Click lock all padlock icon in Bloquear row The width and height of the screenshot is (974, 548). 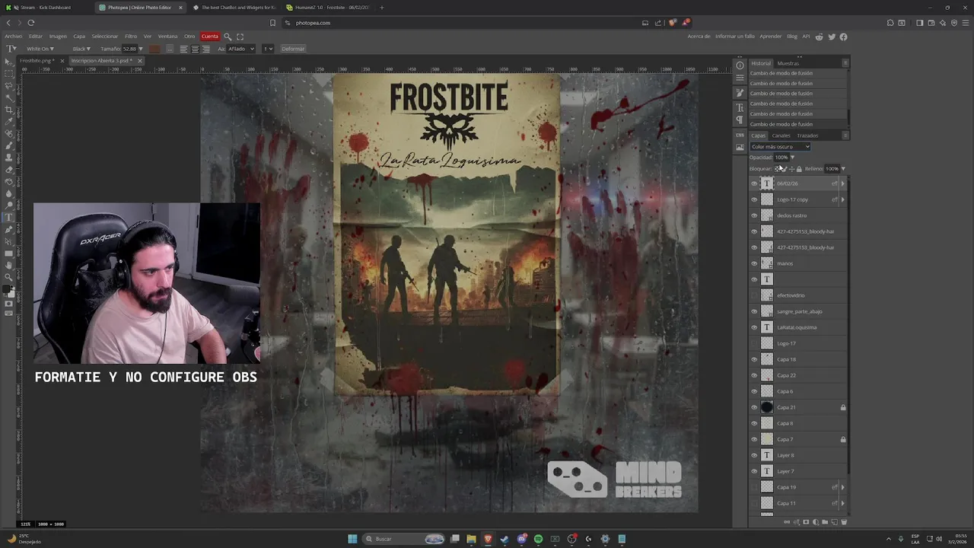(x=799, y=169)
